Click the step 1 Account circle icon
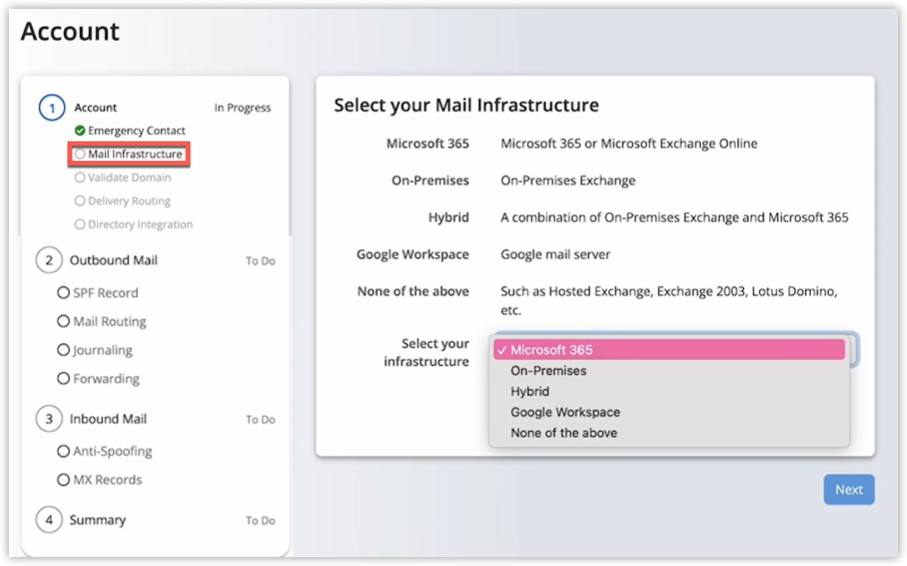This screenshot has width=907, height=566. 51,107
